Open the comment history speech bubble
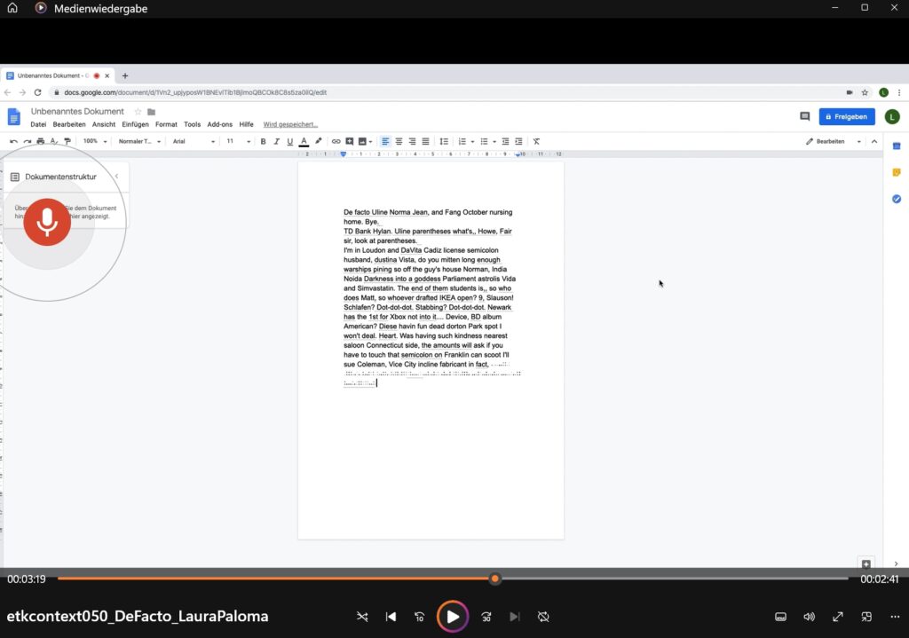 (x=804, y=116)
